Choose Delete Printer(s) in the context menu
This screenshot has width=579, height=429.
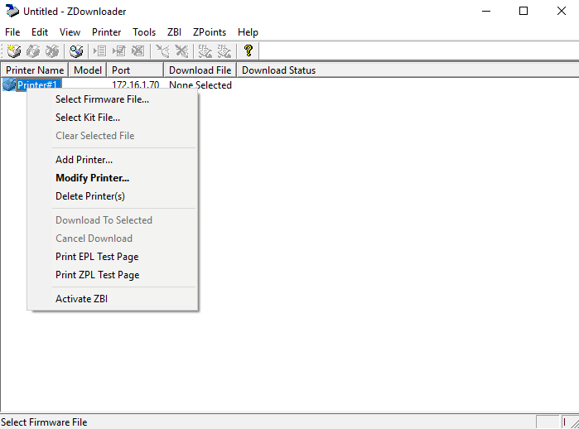(x=89, y=196)
